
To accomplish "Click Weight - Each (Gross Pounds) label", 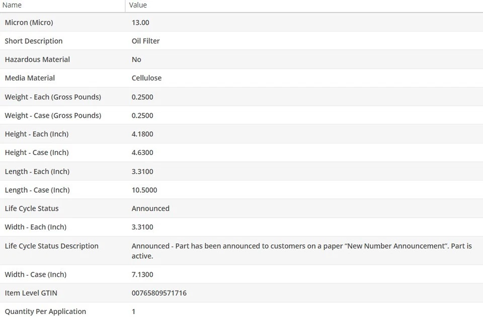I will click(x=53, y=97).
